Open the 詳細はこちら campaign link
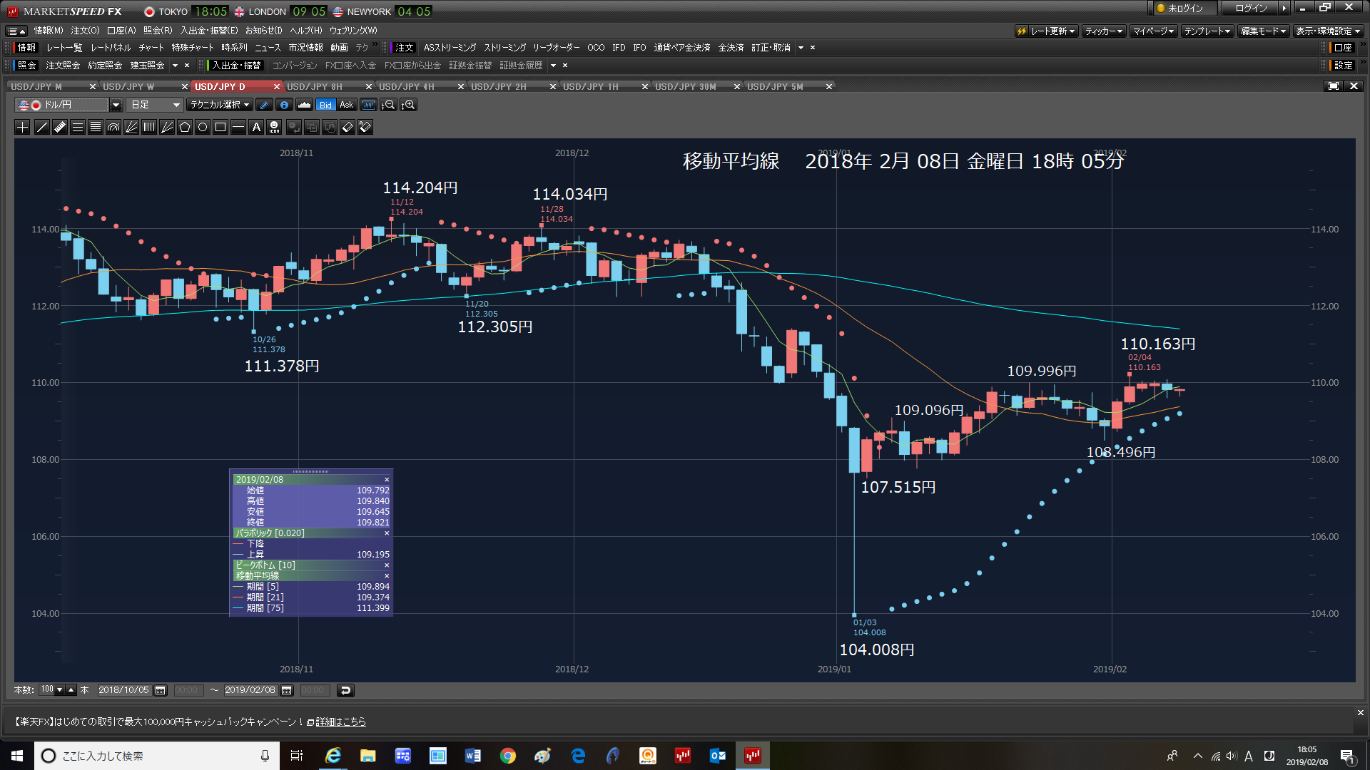Screen dimensions: 1370x770 (x=340, y=722)
